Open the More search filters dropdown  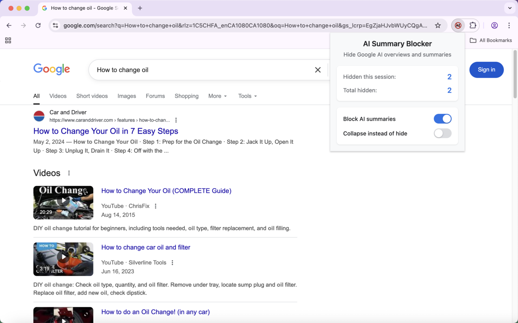pyautogui.click(x=217, y=96)
